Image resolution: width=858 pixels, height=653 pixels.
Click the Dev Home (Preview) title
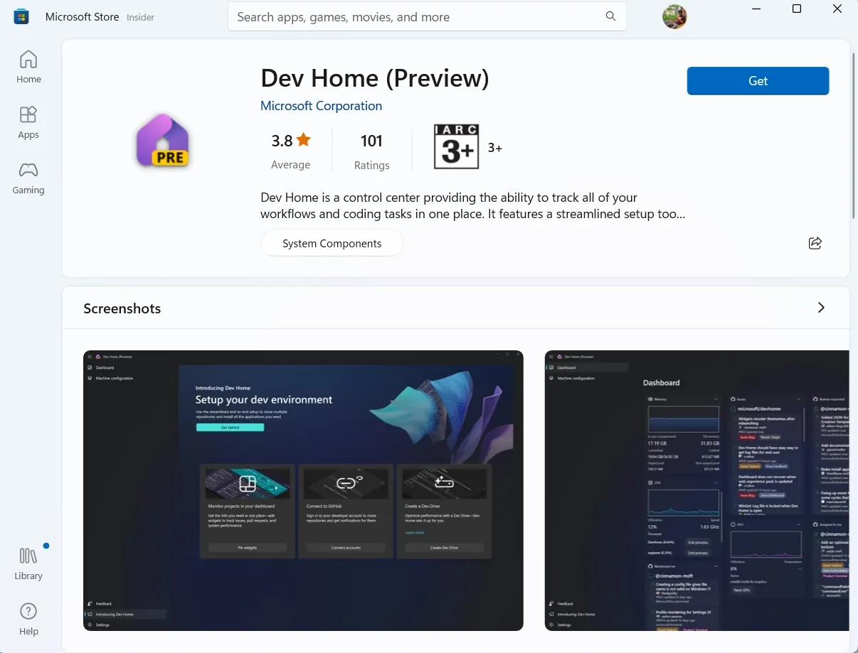375,78
